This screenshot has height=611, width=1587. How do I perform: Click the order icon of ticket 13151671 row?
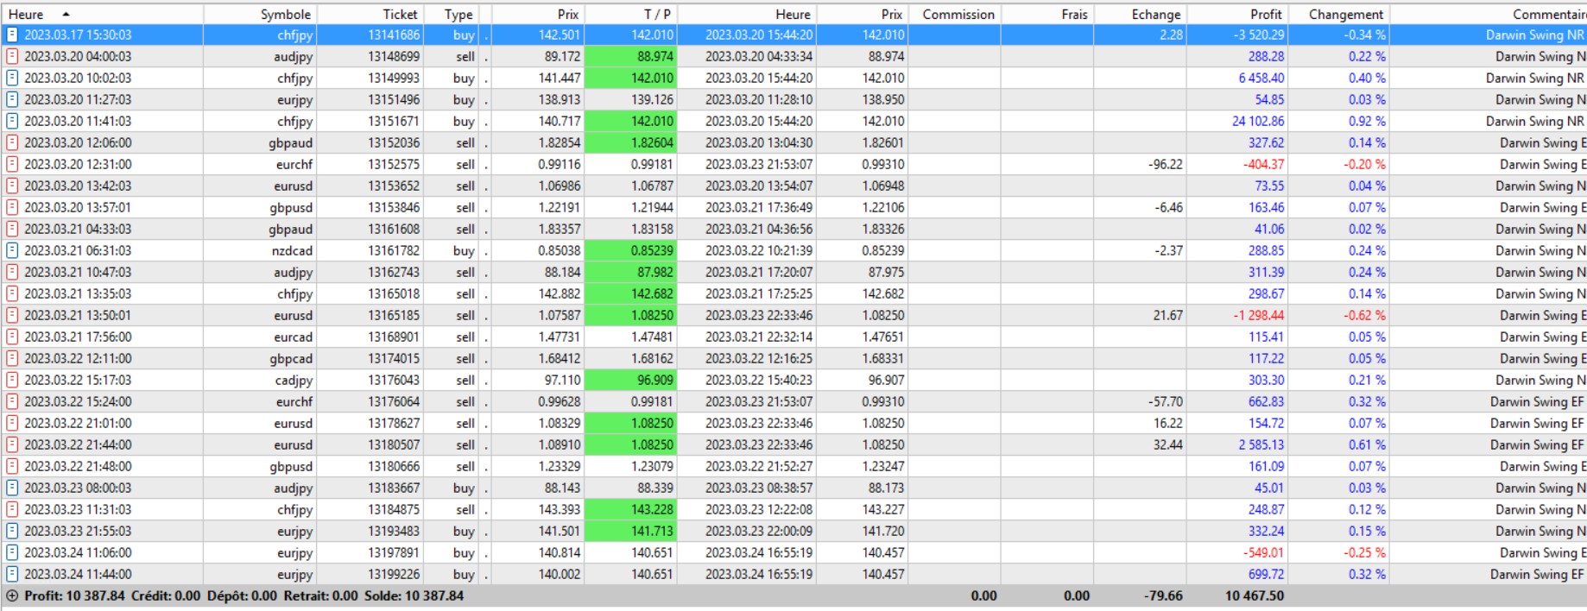pos(12,121)
